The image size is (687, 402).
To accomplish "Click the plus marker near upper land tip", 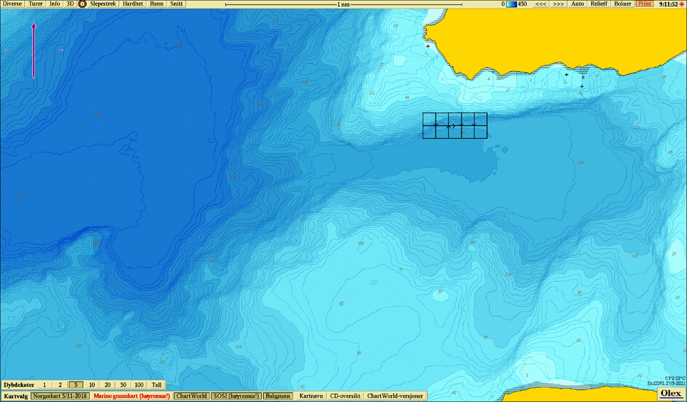I will tap(428, 46).
